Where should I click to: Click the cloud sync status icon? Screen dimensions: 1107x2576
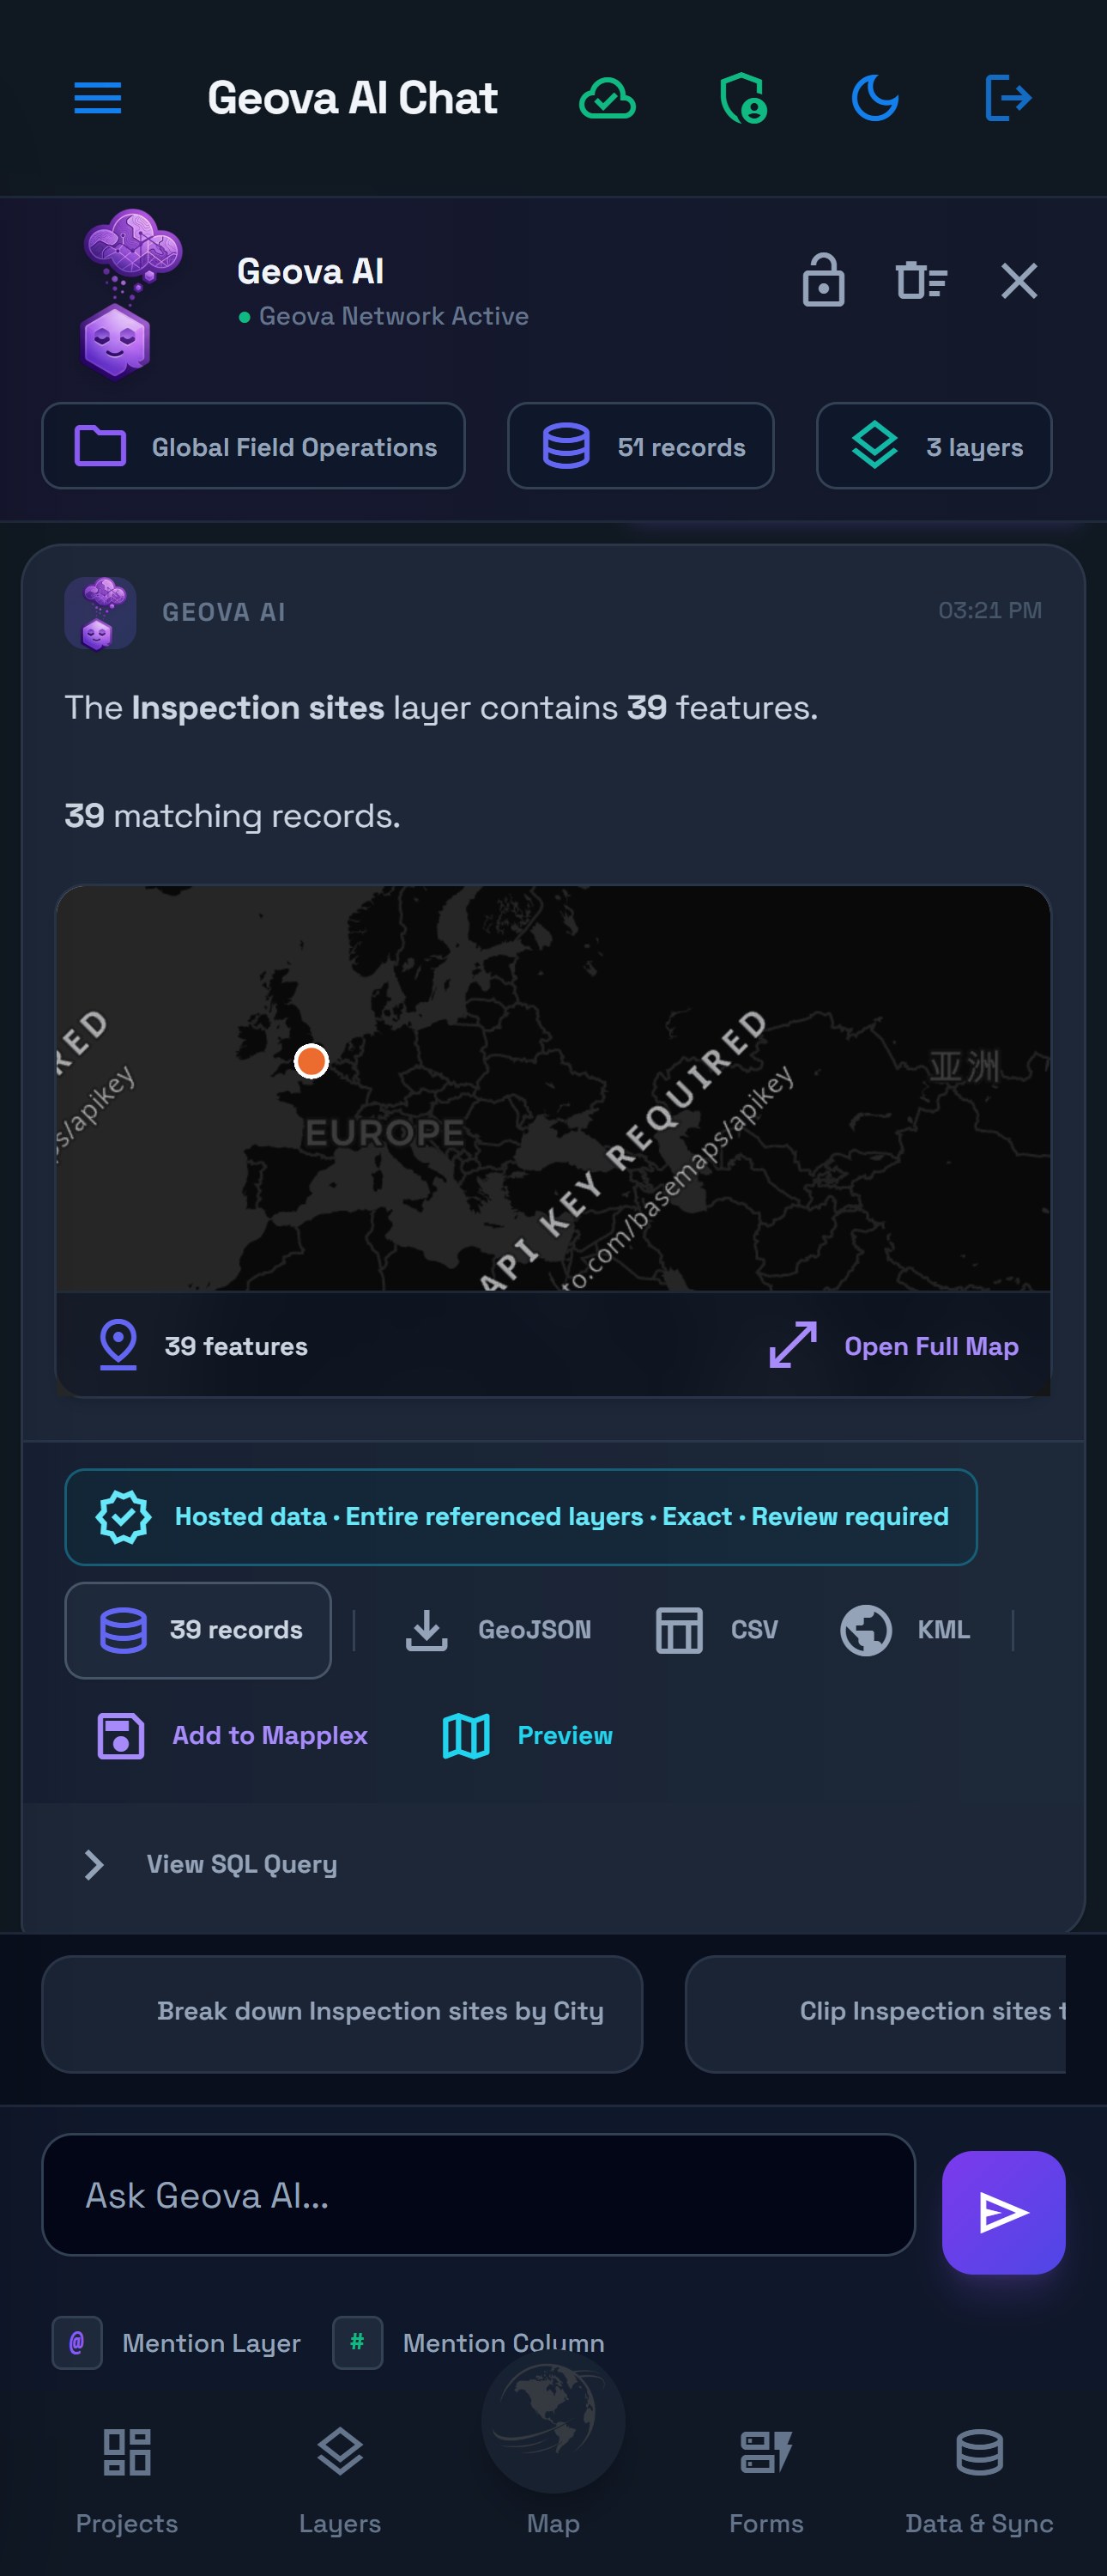click(608, 98)
